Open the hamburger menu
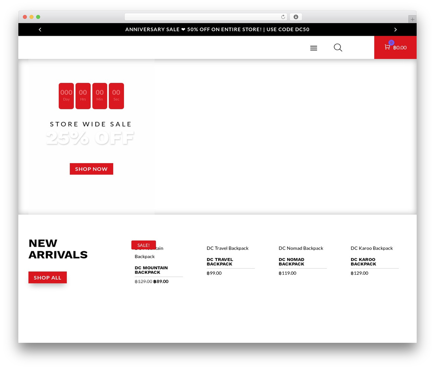Image resolution: width=435 pixels, height=369 pixels. click(x=314, y=48)
